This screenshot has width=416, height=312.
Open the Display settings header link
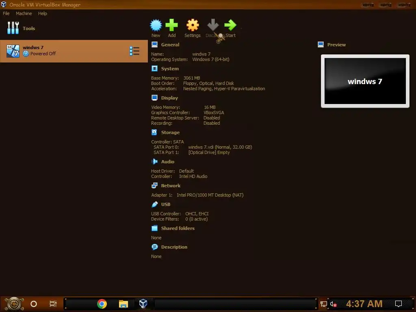click(x=169, y=97)
